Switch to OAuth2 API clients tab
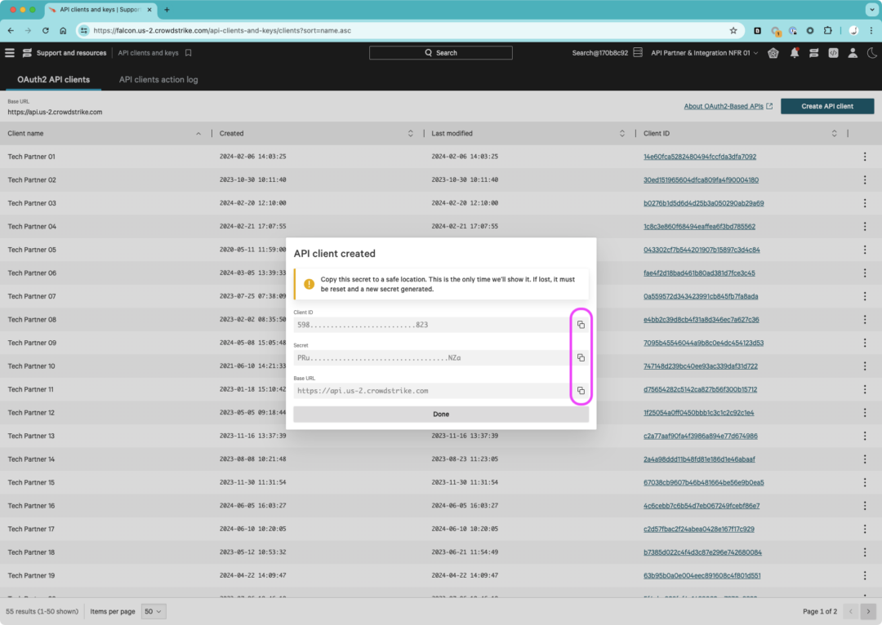The image size is (882, 625). (53, 80)
